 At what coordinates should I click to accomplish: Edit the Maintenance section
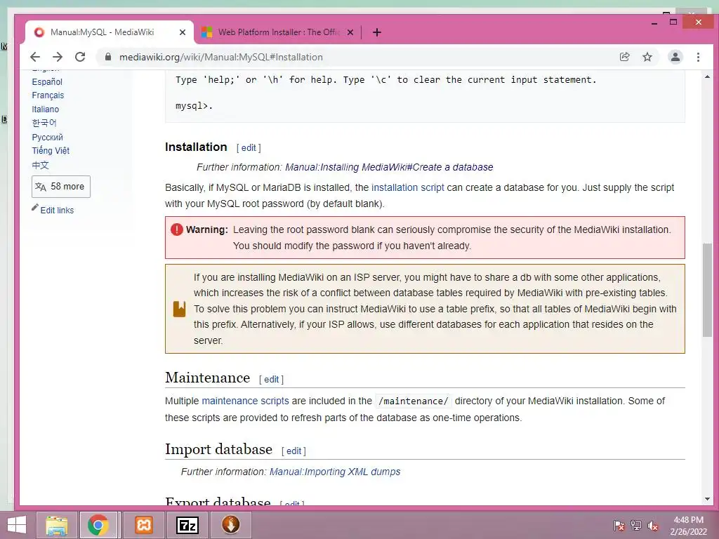pyautogui.click(x=271, y=380)
